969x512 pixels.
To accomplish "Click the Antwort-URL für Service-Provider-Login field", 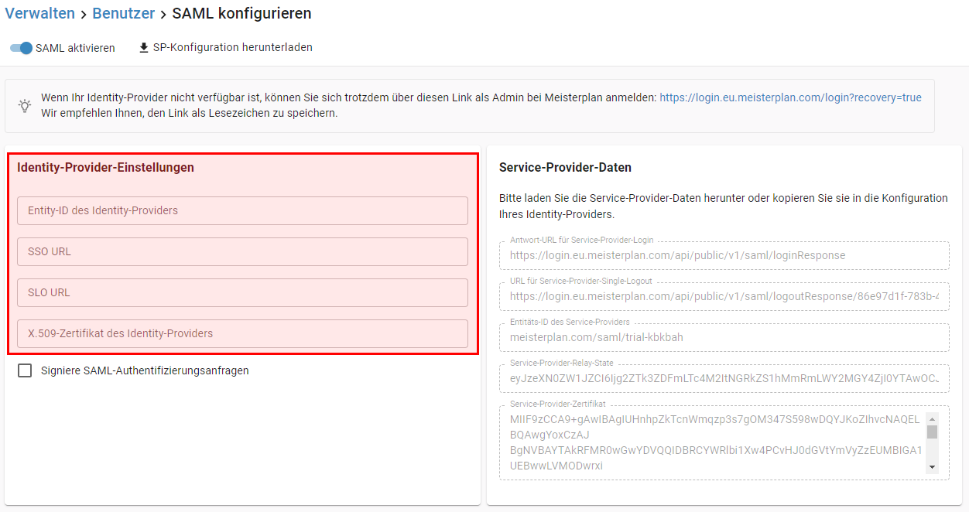I will coord(724,255).
